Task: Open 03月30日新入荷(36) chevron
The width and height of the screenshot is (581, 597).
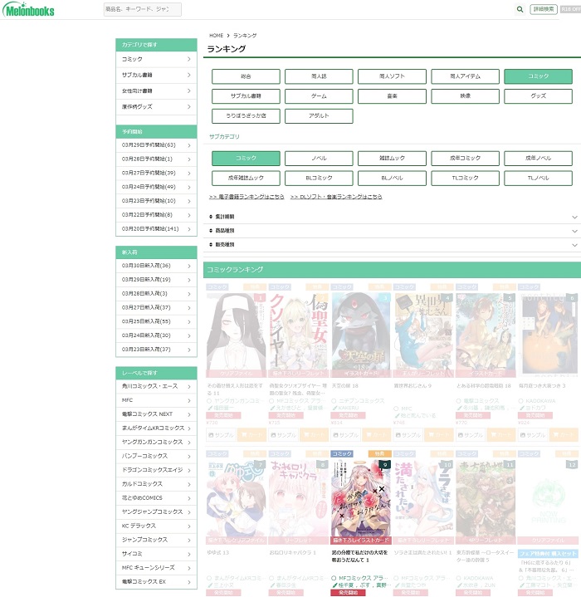Action: (189, 266)
